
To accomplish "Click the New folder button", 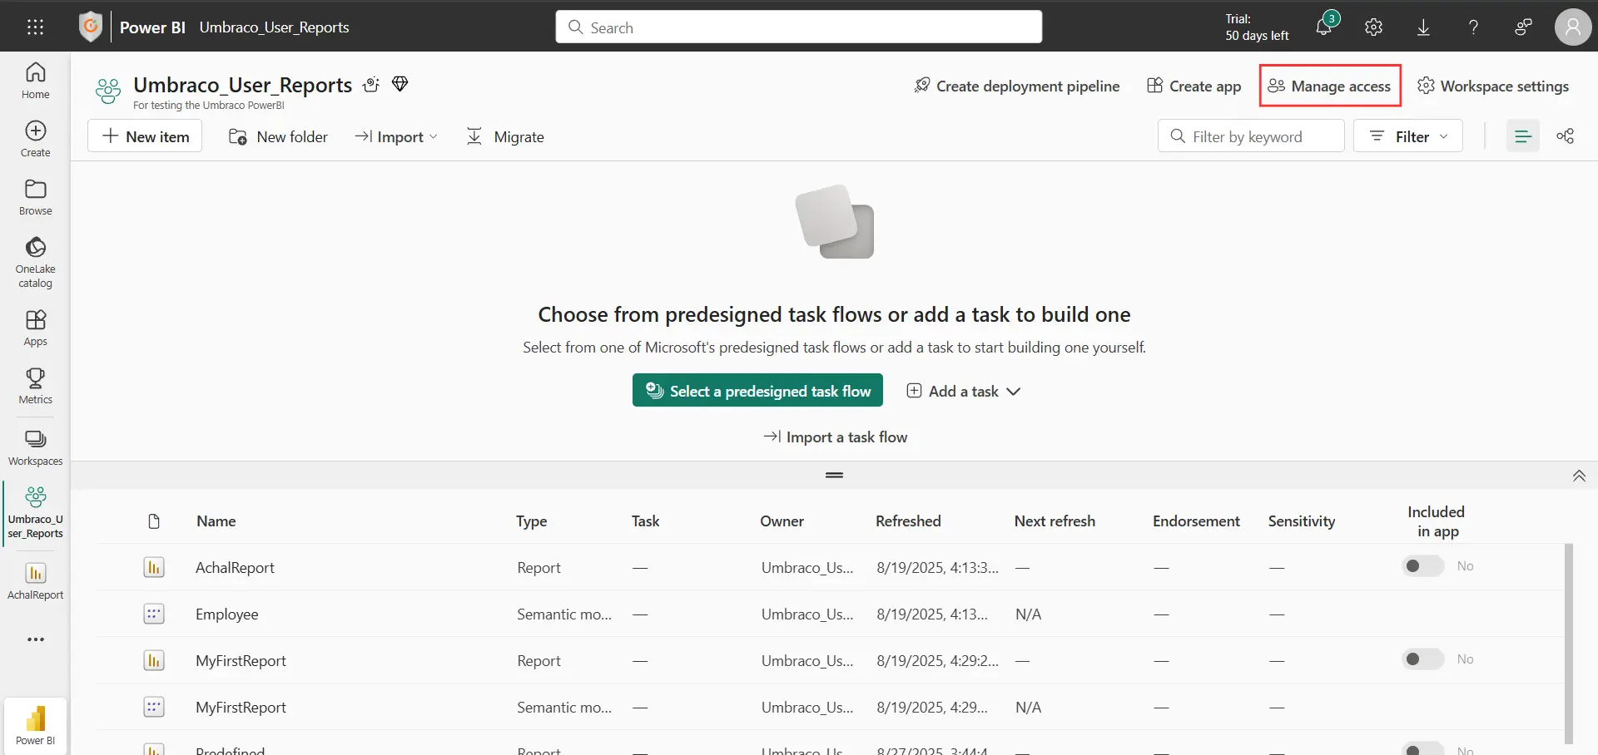I will pos(278,136).
